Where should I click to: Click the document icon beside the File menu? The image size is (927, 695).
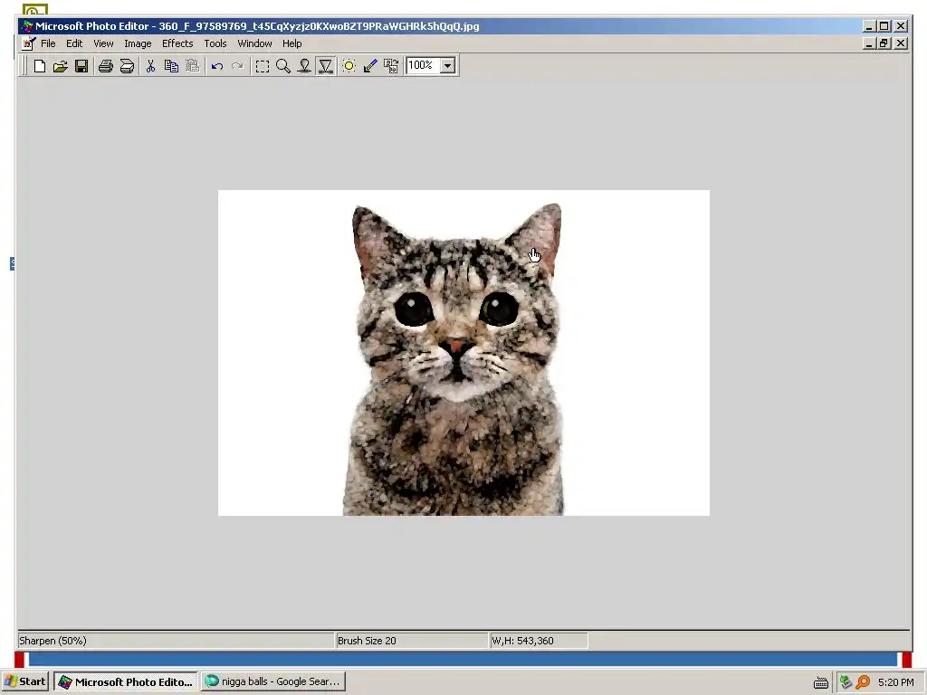coord(28,43)
